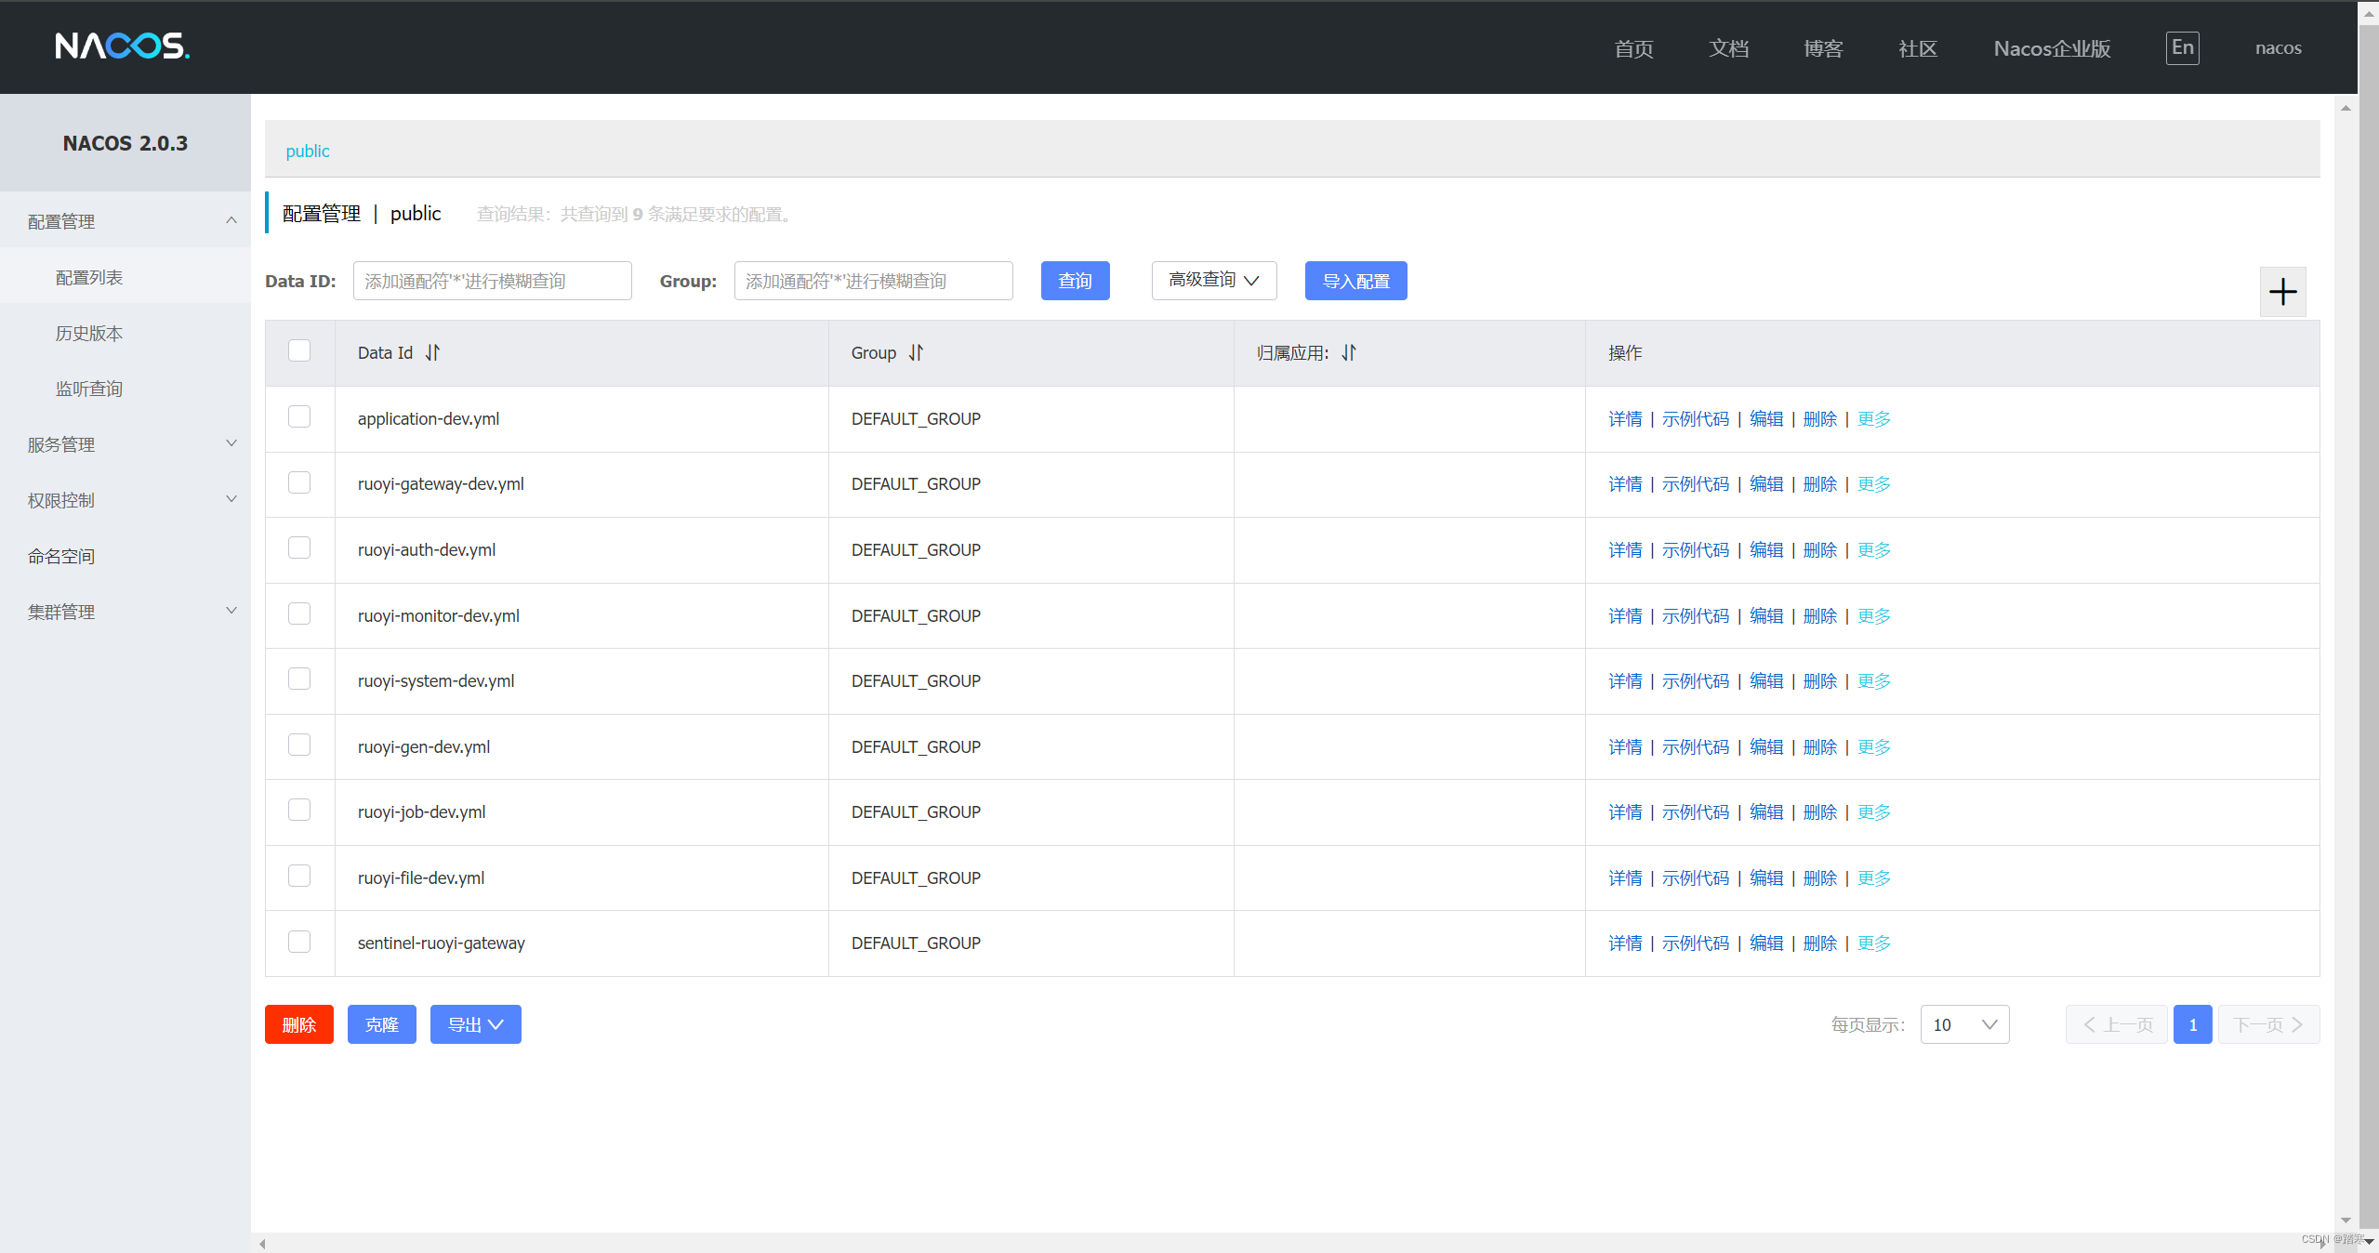Open 详情 for application-dev.yml
Image resolution: width=2379 pixels, height=1253 pixels.
pos(1625,419)
